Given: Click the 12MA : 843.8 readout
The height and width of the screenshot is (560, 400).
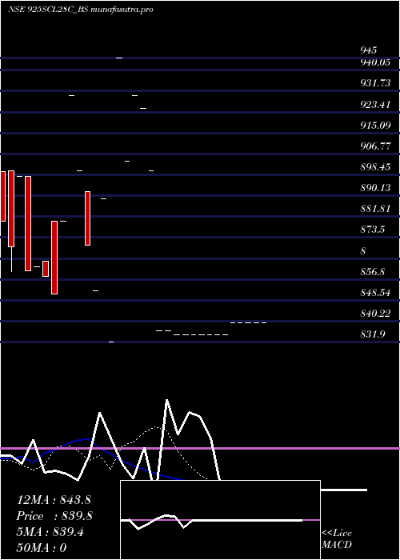Looking at the screenshot, I should [54, 500].
